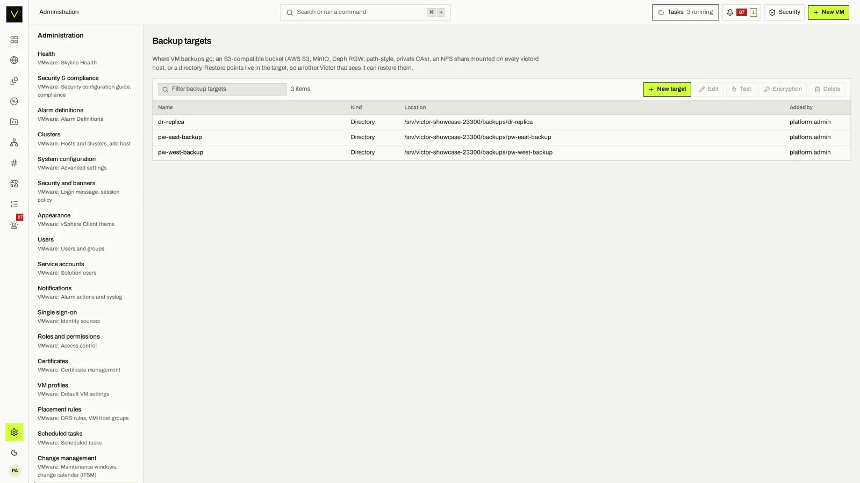Click the Edit backup target button
Screen dimensions: 860x483
pyautogui.click(x=708, y=89)
